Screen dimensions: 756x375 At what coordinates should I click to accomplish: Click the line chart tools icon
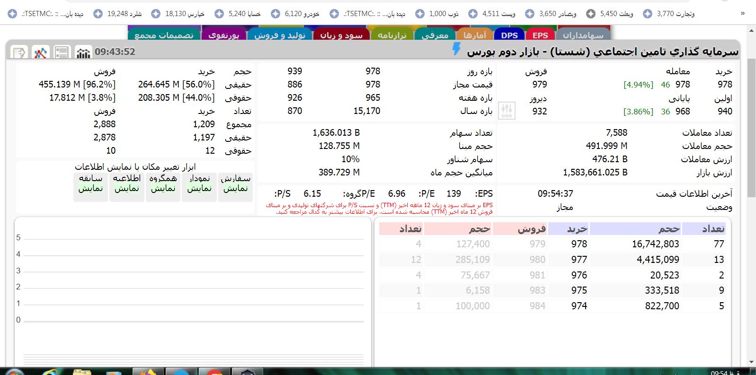pyautogui.click(x=40, y=52)
